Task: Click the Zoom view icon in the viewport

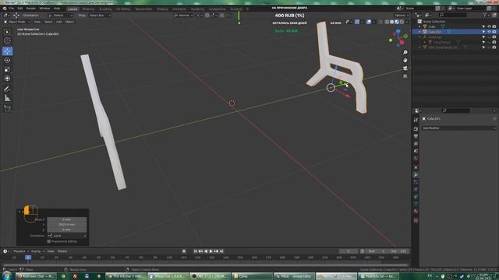Action: 405,52
